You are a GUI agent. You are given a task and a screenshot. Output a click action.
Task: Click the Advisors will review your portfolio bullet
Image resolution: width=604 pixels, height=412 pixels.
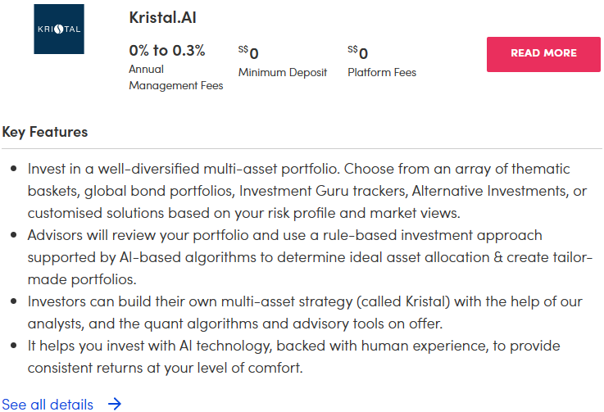point(309,257)
